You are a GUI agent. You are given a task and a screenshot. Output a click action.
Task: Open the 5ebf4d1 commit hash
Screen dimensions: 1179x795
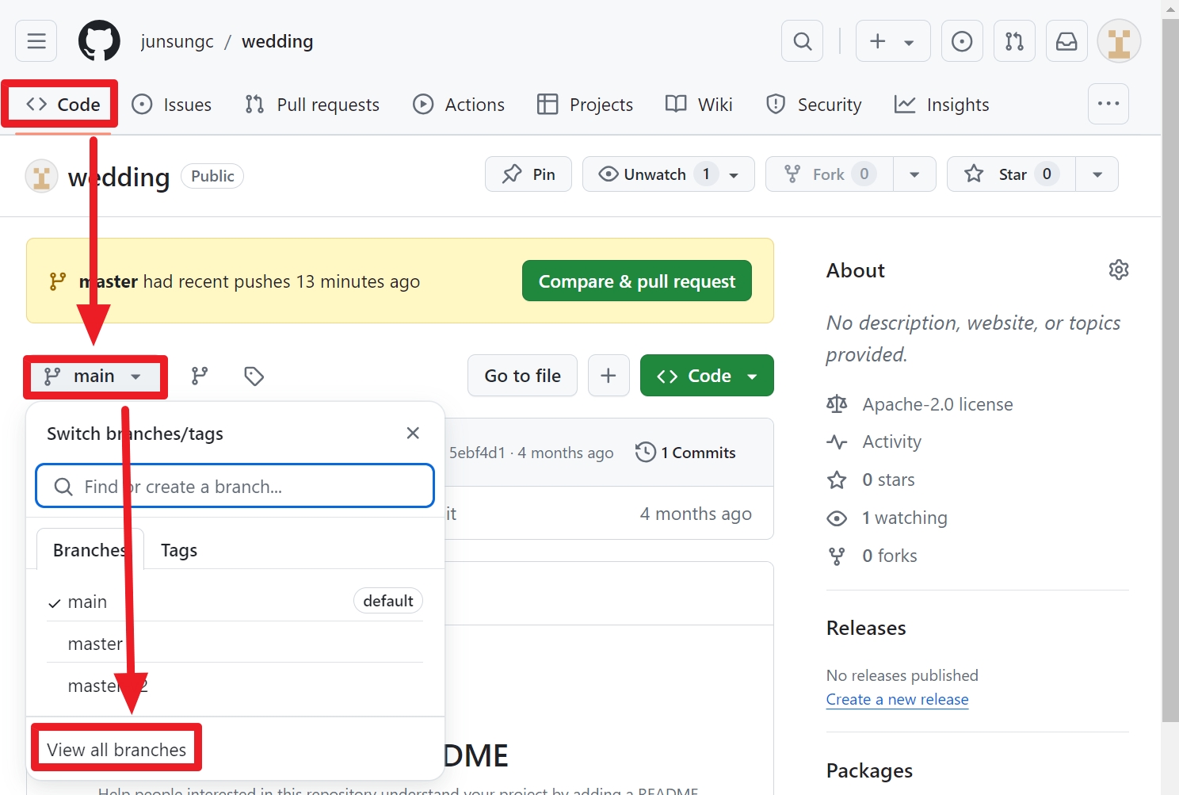coord(477,453)
